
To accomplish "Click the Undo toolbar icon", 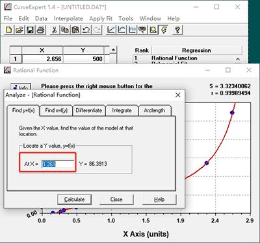I will click(86, 30).
